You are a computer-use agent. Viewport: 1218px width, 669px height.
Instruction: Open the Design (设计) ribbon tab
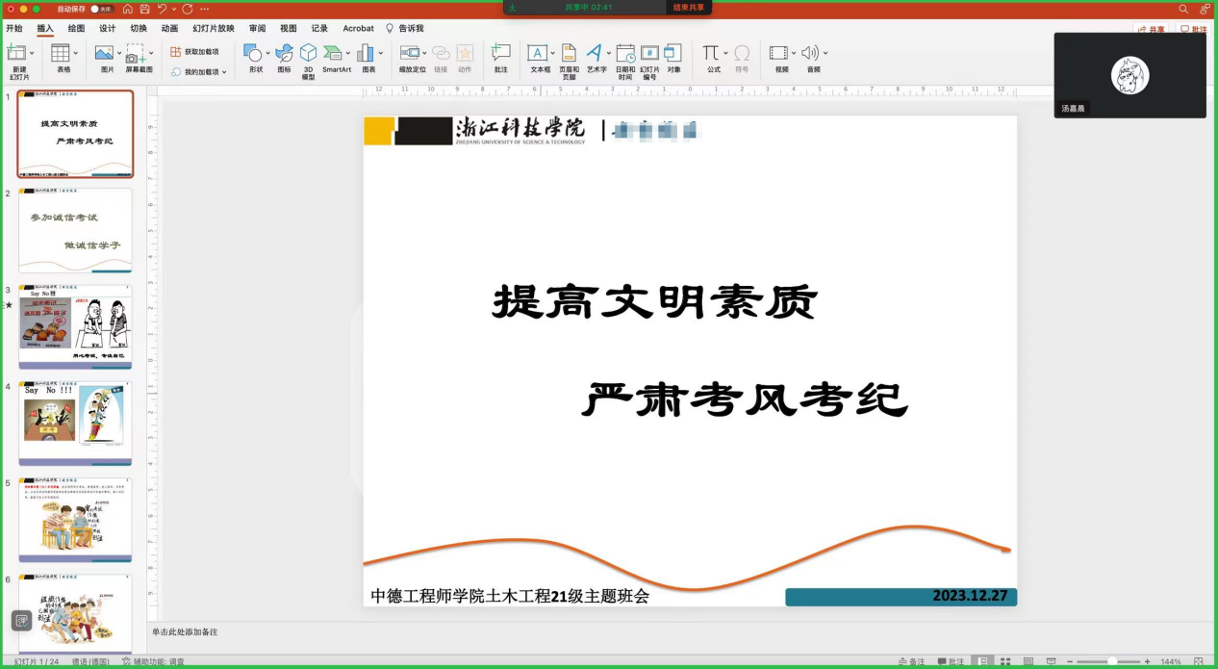(107, 29)
